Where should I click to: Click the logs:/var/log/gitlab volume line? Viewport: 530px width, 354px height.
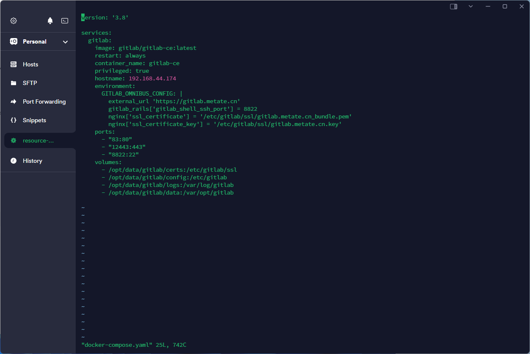coord(168,185)
